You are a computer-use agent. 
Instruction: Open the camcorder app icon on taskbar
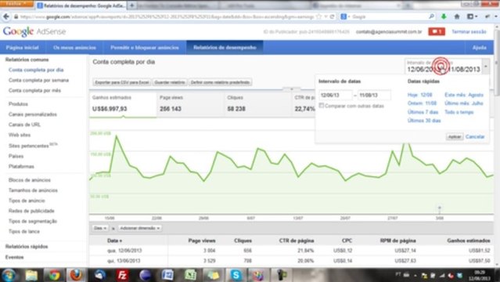(x=281, y=275)
